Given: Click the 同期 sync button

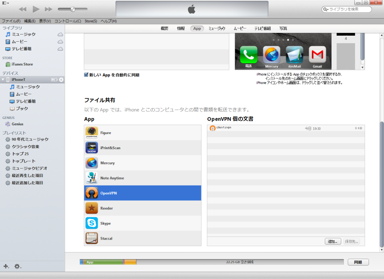Looking at the screenshot, I should (x=358, y=262).
